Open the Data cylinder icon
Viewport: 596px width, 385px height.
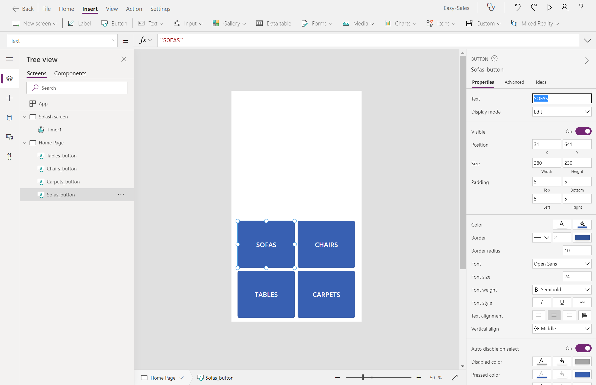click(9, 118)
